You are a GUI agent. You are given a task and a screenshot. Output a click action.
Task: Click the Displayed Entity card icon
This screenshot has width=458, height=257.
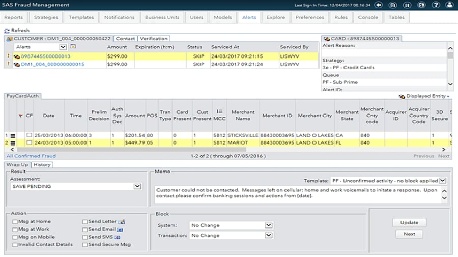point(402,96)
